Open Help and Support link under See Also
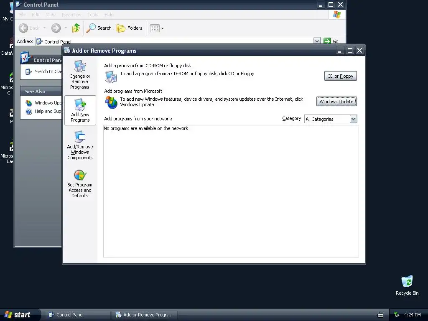 (48, 111)
